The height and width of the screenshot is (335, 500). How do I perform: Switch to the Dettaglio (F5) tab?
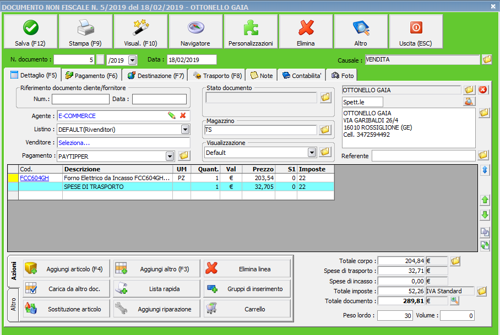pos(34,75)
